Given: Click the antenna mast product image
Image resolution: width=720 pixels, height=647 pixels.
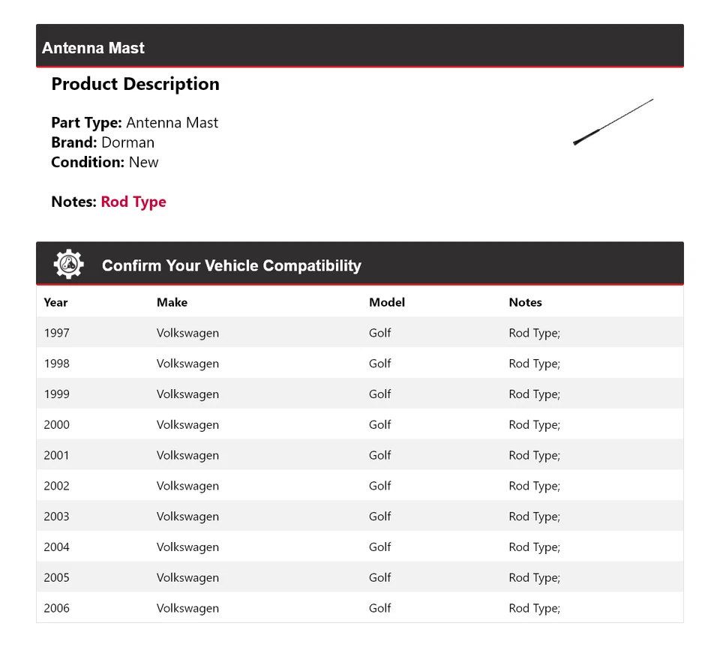Looking at the screenshot, I should 613,121.
